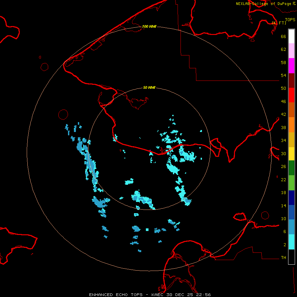
Task: Click the "50 NMI" range ring label
Action: tap(149, 87)
